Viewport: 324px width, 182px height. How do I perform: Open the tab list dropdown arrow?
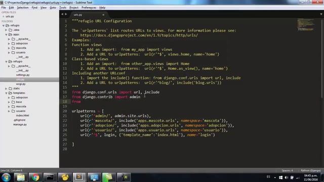click(321, 14)
